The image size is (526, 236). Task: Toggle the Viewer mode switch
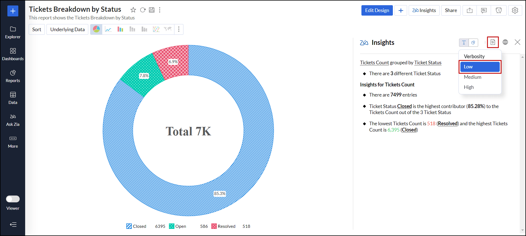(13, 199)
